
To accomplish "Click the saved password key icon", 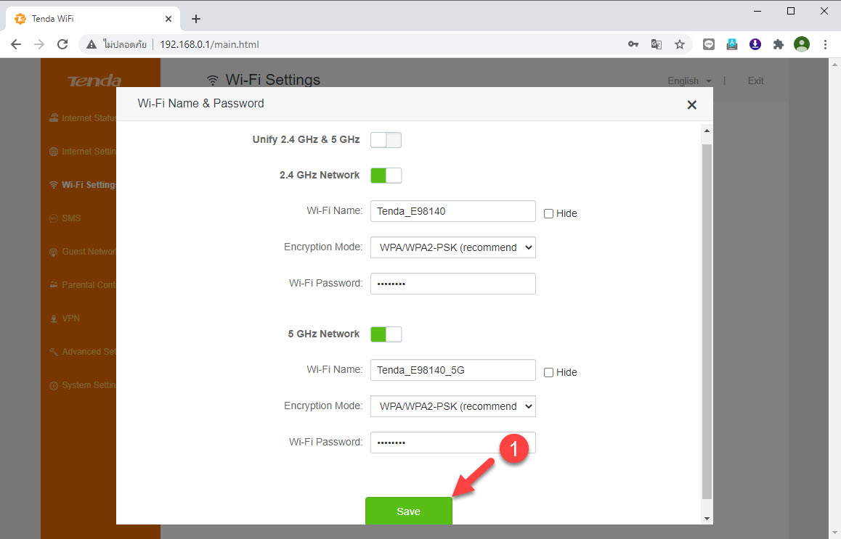I will tap(633, 44).
